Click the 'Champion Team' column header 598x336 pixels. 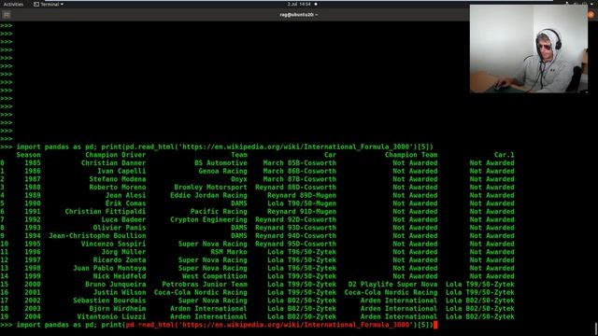coord(411,155)
